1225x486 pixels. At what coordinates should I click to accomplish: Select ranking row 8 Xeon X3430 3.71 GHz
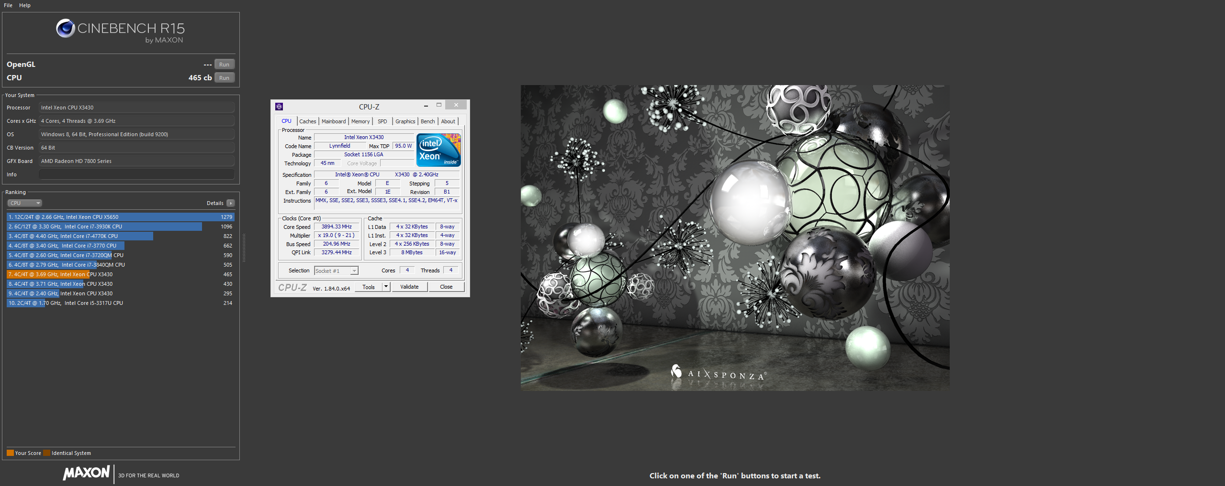click(120, 284)
